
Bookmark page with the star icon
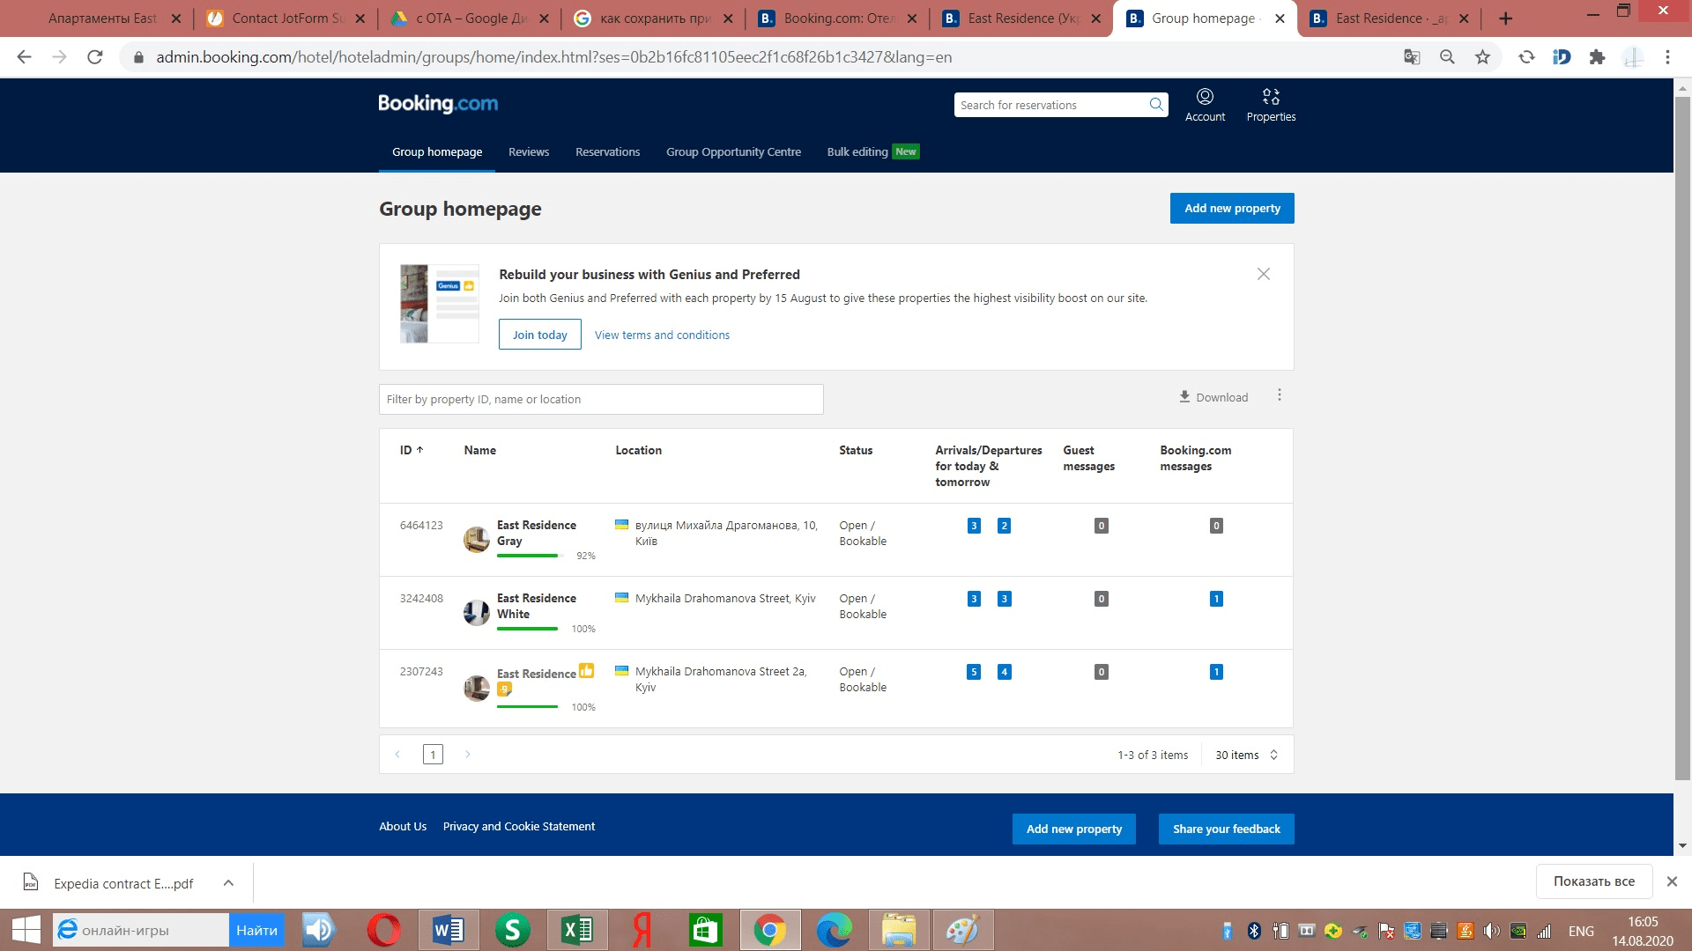[1482, 57]
